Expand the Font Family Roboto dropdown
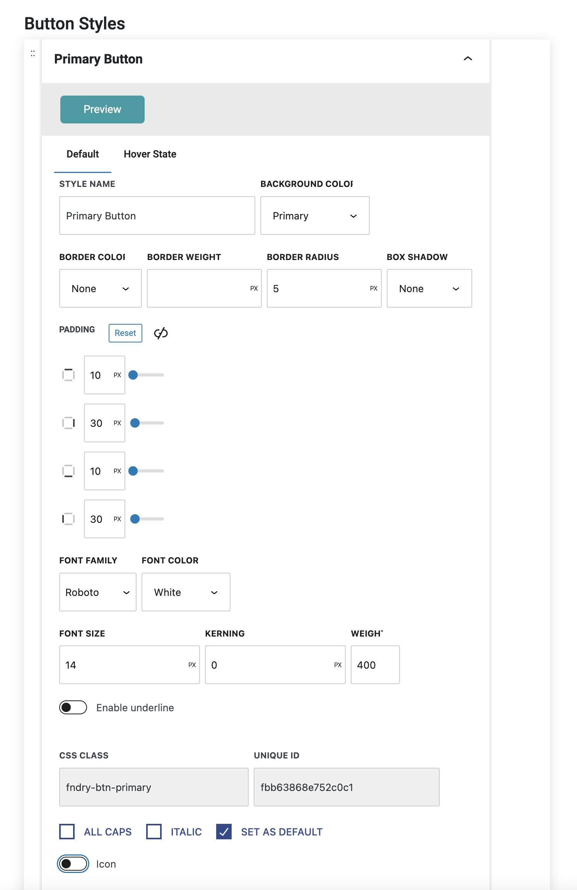Viewport: 577px width, 890px height. [x=97, y=592]
